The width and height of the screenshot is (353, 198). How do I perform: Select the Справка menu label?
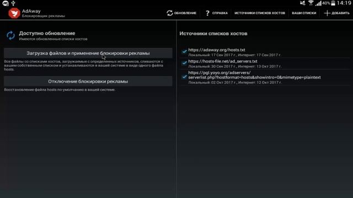(220, 13)
